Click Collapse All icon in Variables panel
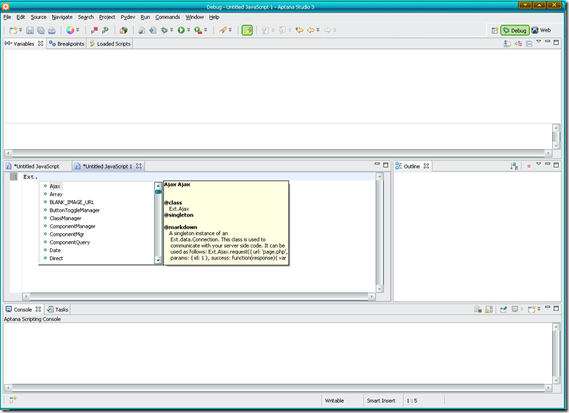This screenshot has height=413, width=569. (529, 44)
